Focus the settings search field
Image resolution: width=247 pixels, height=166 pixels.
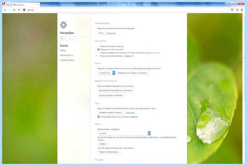[x=74, y=39]
